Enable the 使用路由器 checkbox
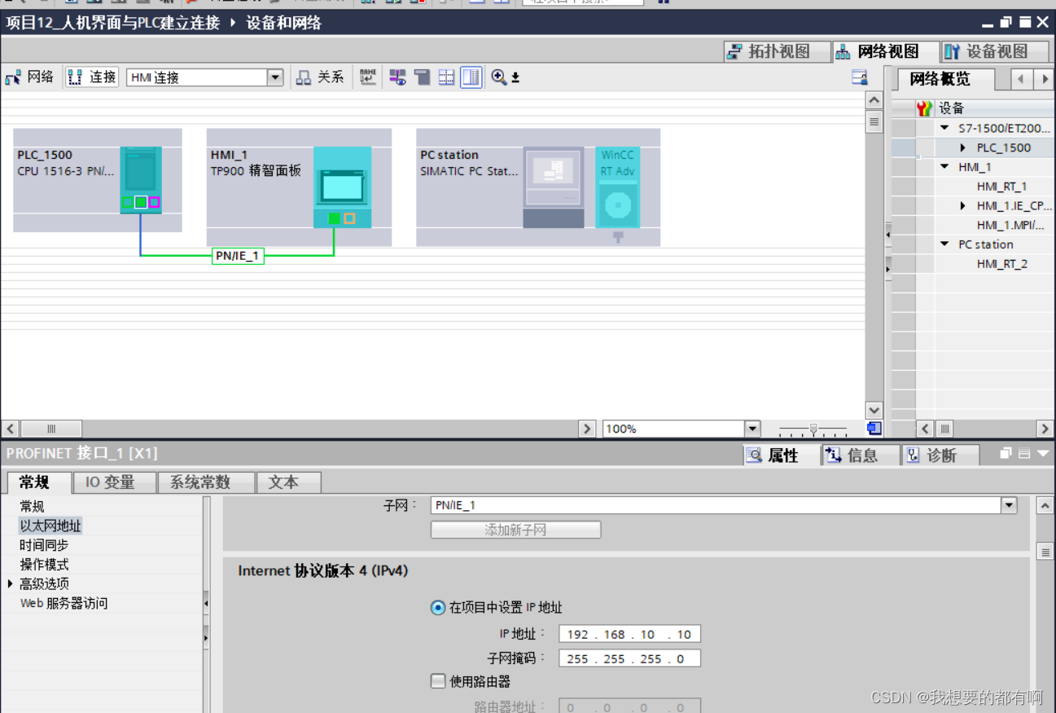Viewport: 1056px width, 713px height. [x=438, y=681]
